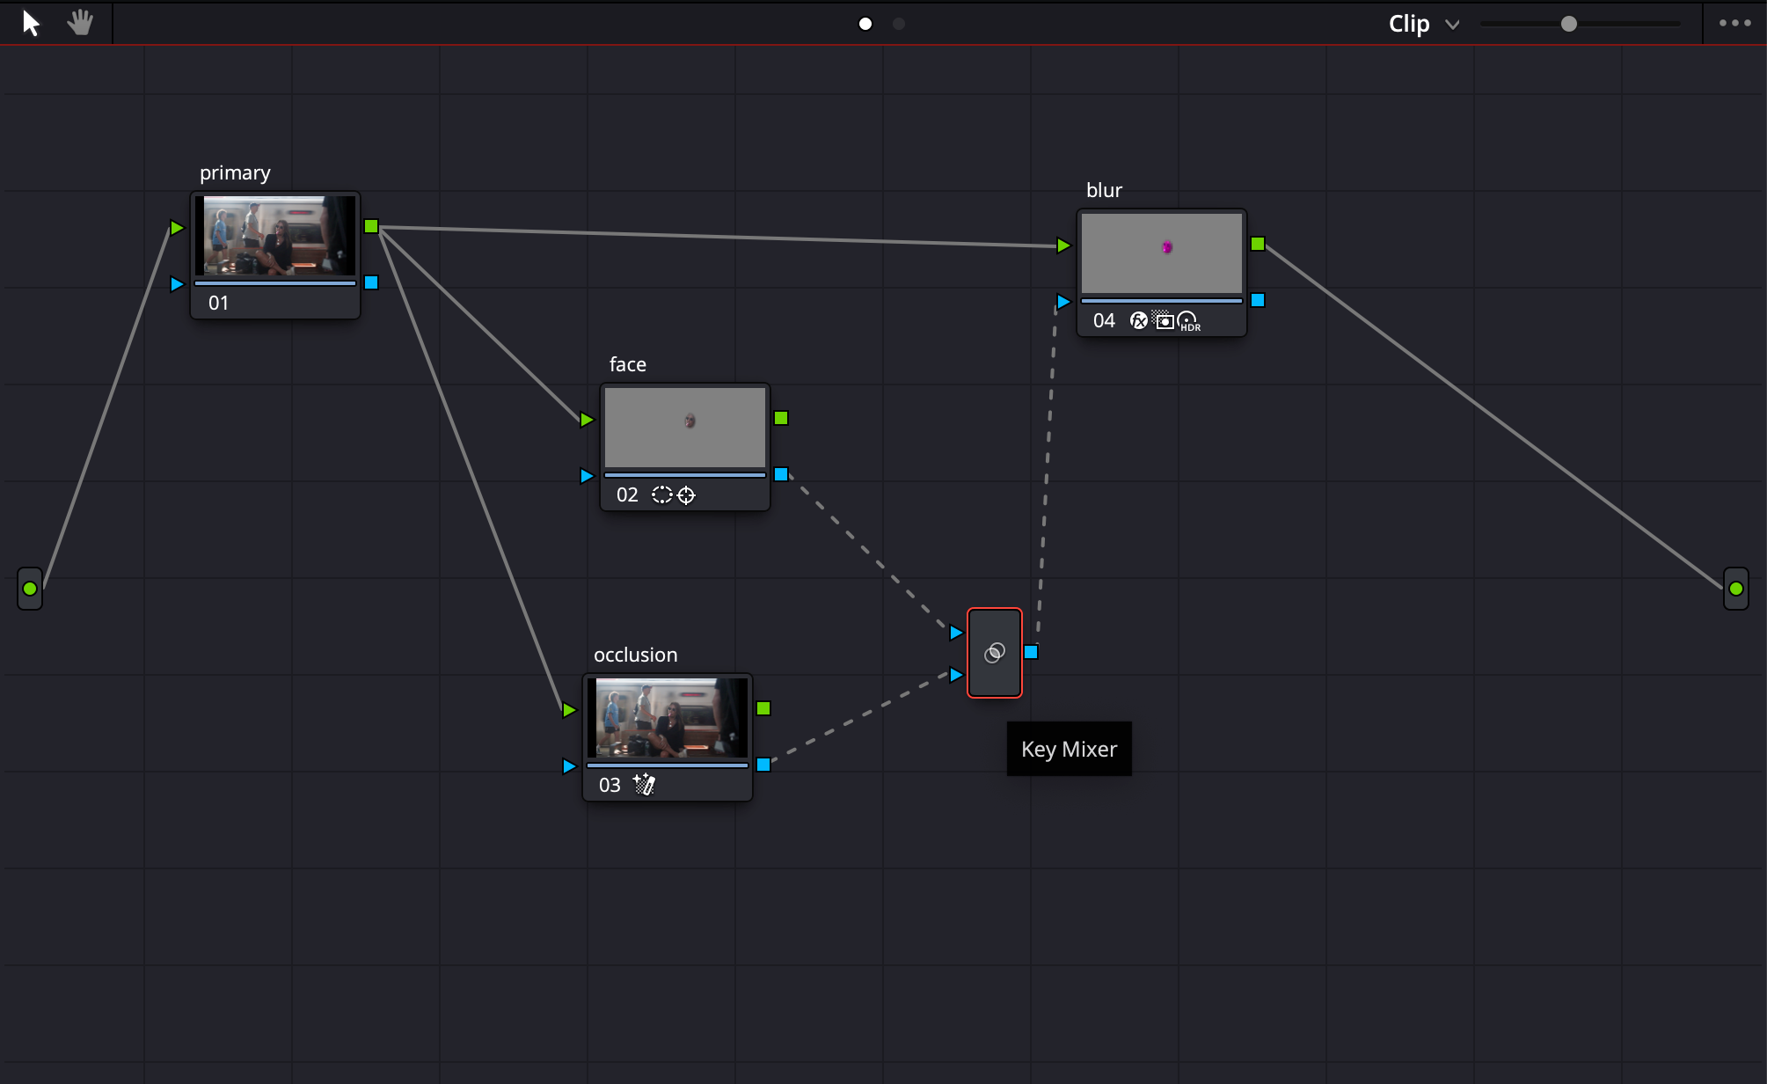Click the Qualifier badge on node 04
This screenshot has width=1767, height=1084.
point(1165,319)
